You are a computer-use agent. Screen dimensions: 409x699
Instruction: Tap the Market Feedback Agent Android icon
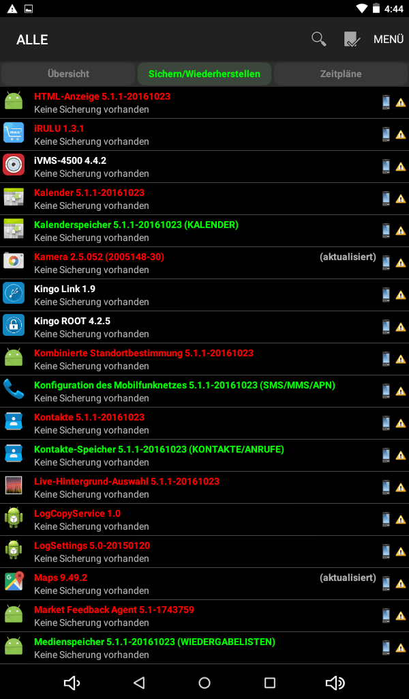click(14, 614)
